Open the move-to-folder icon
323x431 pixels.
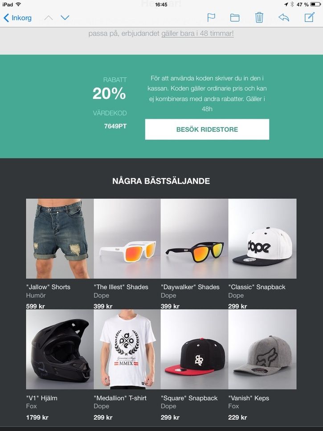(x=234, y=18)
